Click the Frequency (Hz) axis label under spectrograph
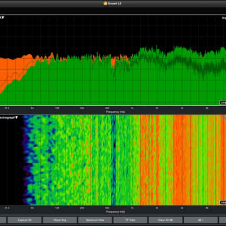The height and width of the screenshot is (226, 226). 115,212
